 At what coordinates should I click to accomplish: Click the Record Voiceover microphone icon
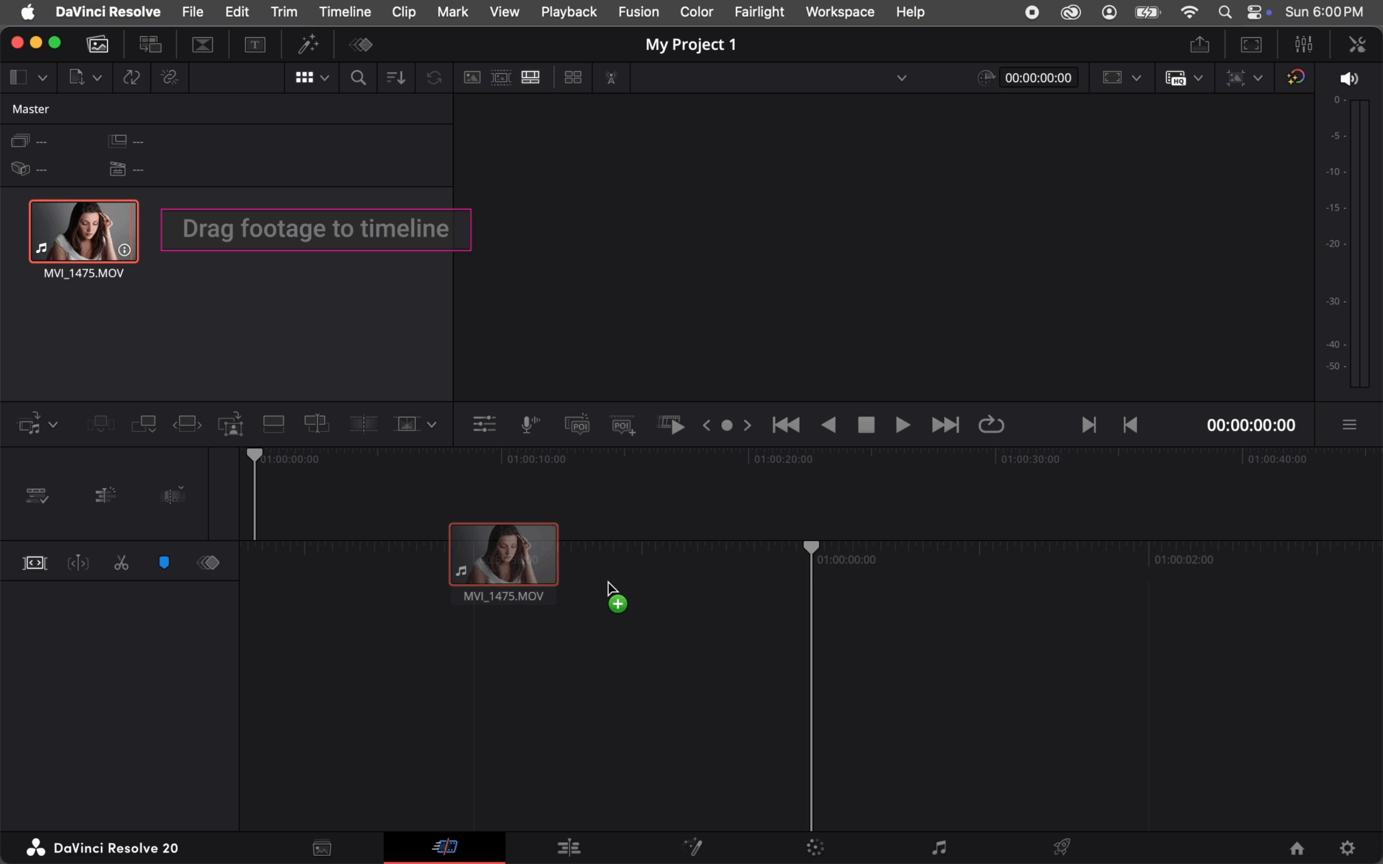pyautogui.click(x=530, y=424)
